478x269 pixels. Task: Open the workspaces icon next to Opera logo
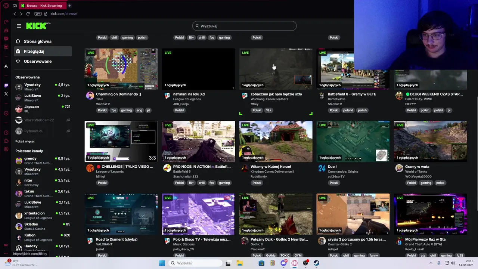point(15,6)
